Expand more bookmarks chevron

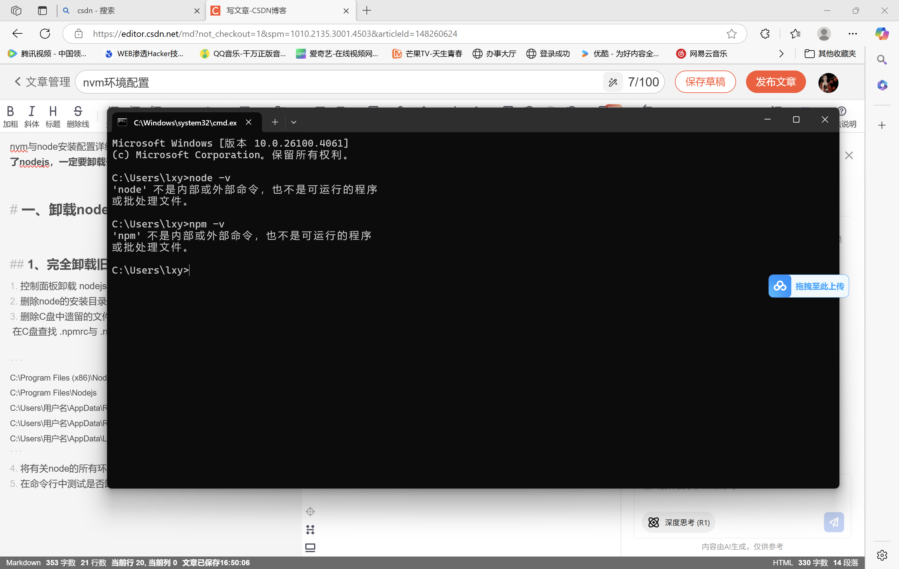click(x=781, y=54)
